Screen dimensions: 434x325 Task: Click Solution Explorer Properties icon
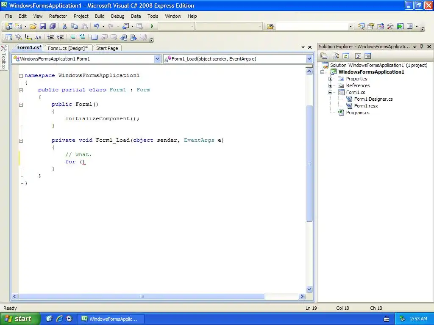pyautogui.click(x=324, y=56)
